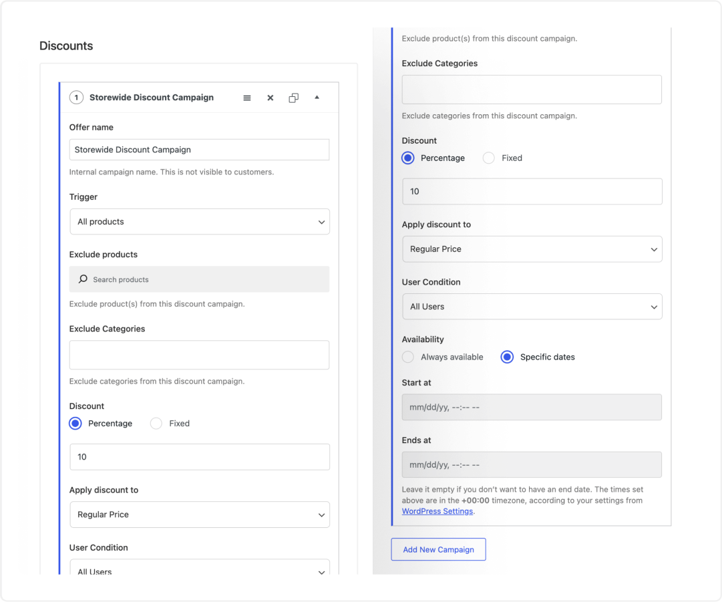Image resolution: width=722 pixels, height=602 pixels.
Task: Select Fixed radio in left panel
Action: (x=156, y=424)
